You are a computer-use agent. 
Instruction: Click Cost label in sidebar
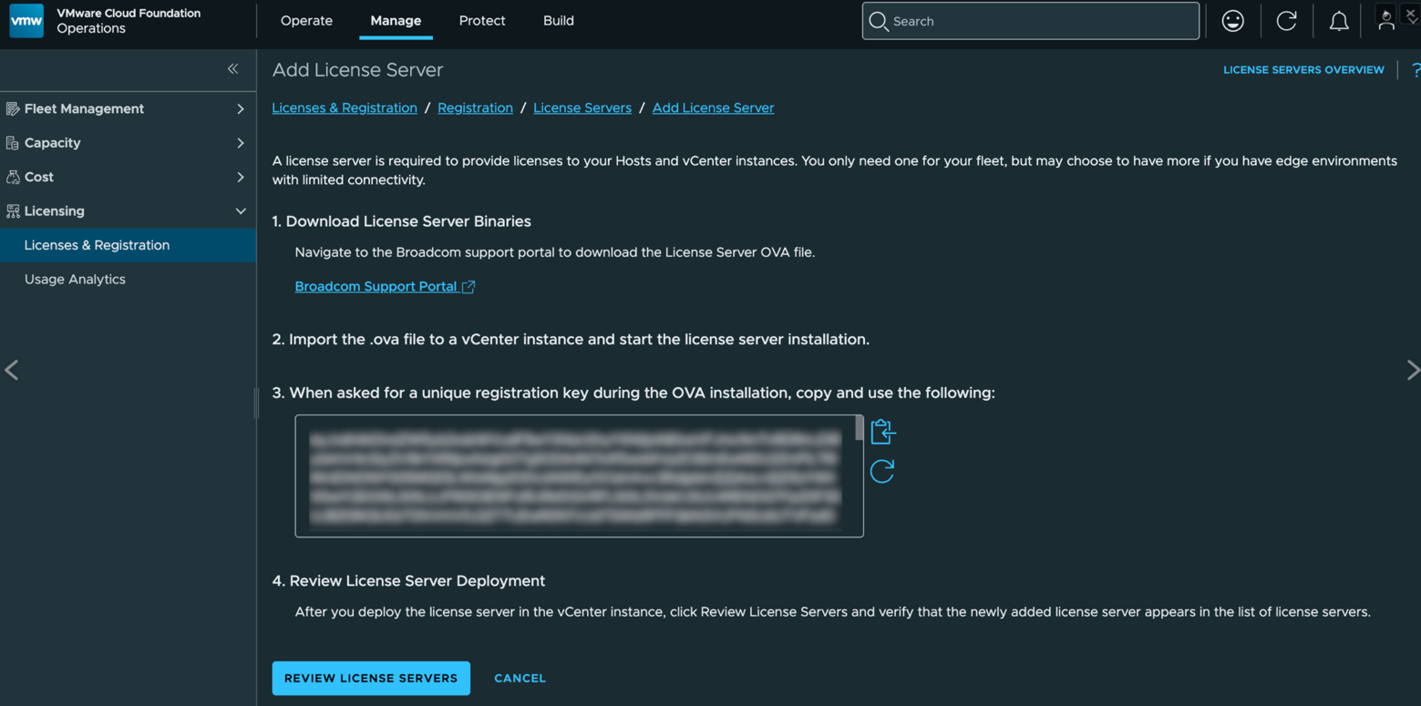point(39,177)
